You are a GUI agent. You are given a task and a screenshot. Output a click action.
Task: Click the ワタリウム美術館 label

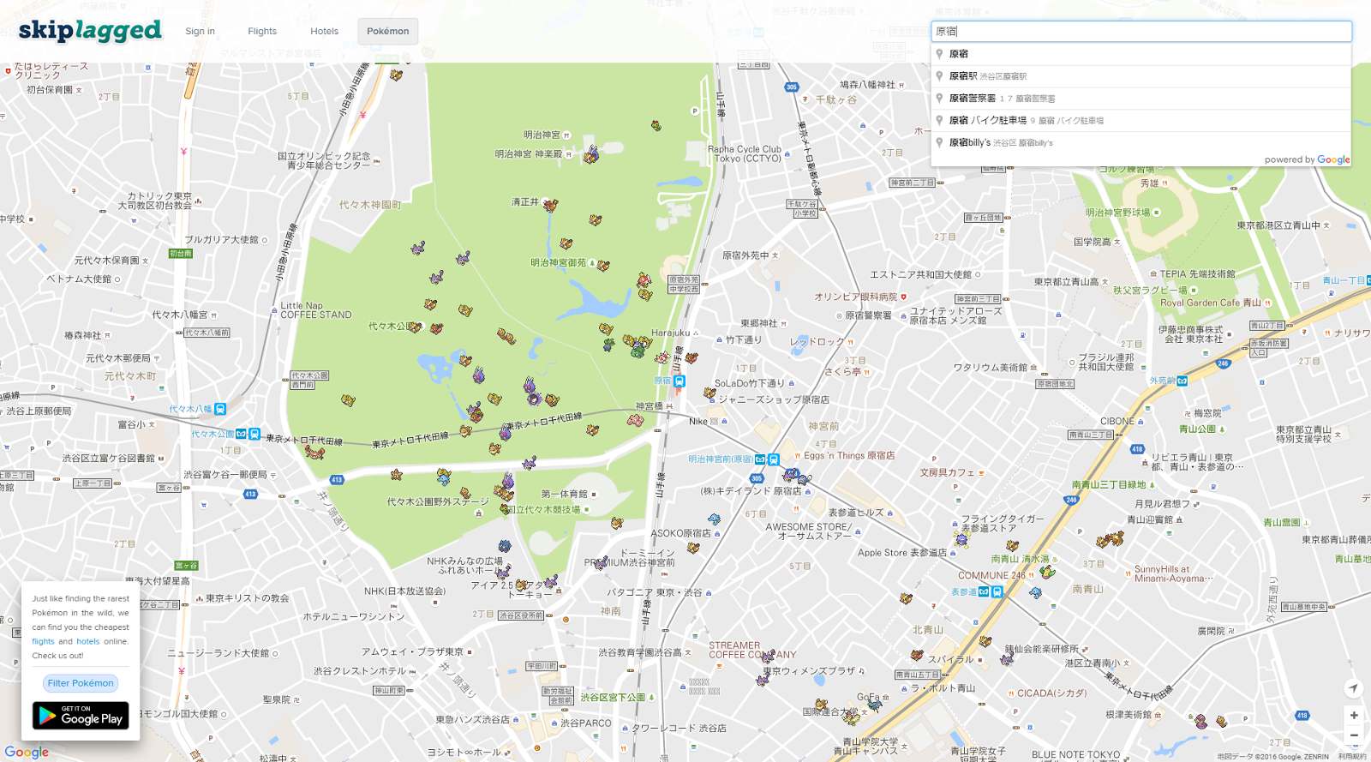pyautogui.click(x=990, y=368)
